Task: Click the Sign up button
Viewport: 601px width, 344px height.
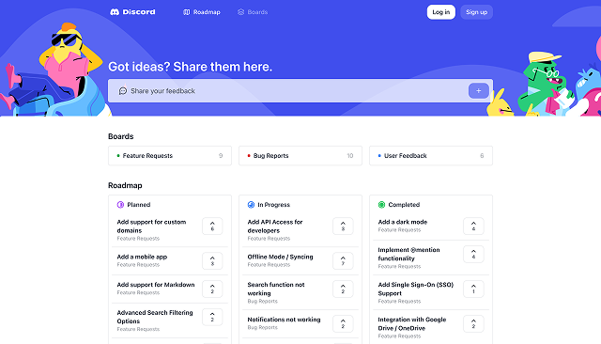Action: tap(476, 12)
